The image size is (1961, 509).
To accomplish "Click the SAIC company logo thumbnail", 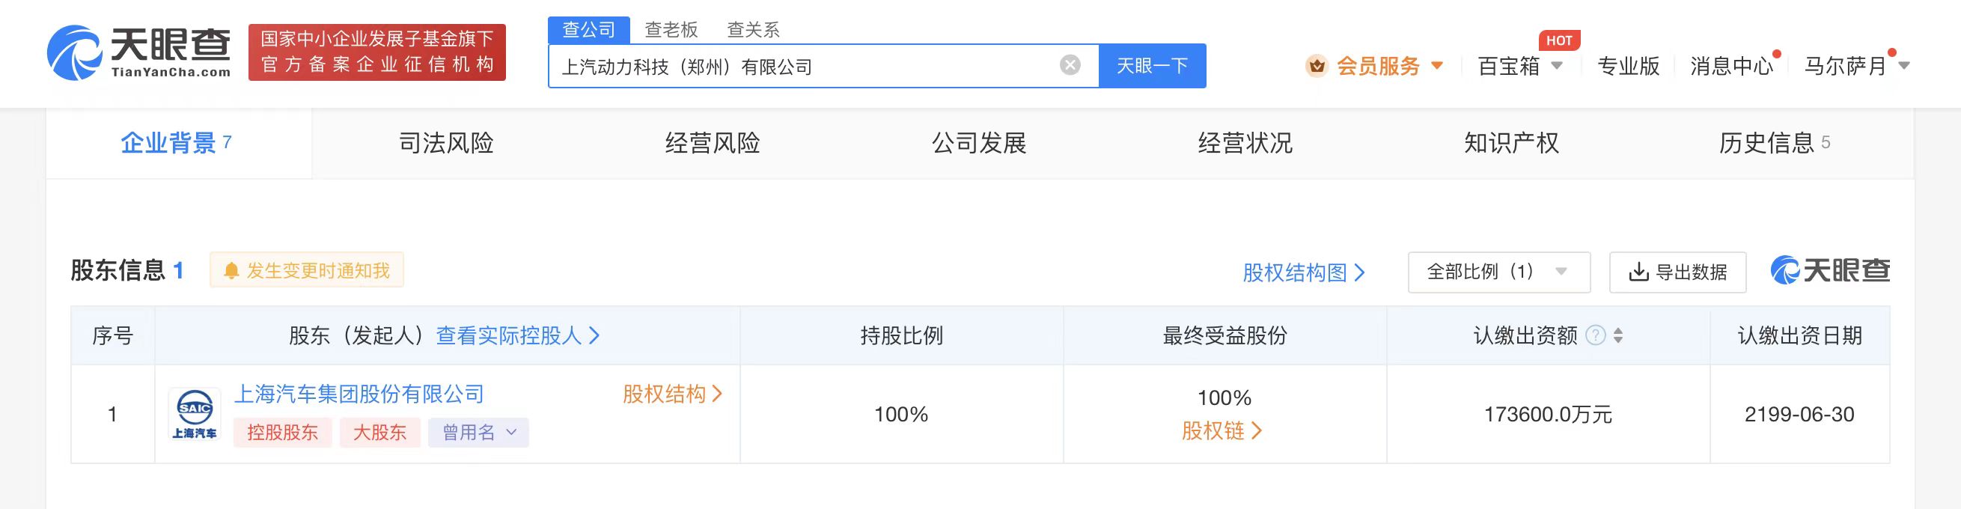I will pos(194,414).
